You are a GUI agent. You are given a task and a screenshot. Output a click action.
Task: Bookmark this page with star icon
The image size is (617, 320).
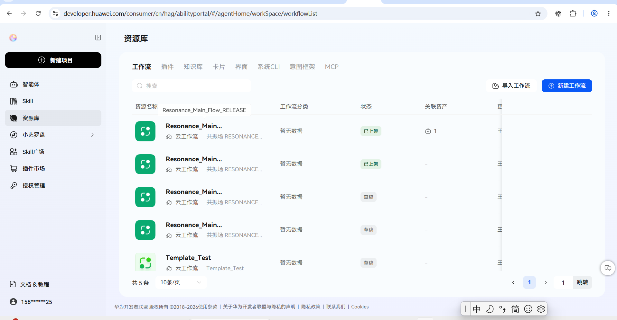(538, 13)
